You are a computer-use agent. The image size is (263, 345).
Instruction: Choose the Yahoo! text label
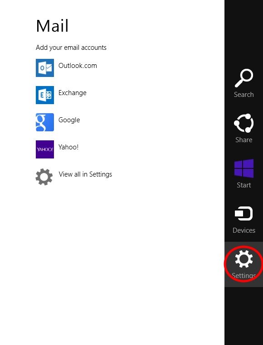click(68, 147)
